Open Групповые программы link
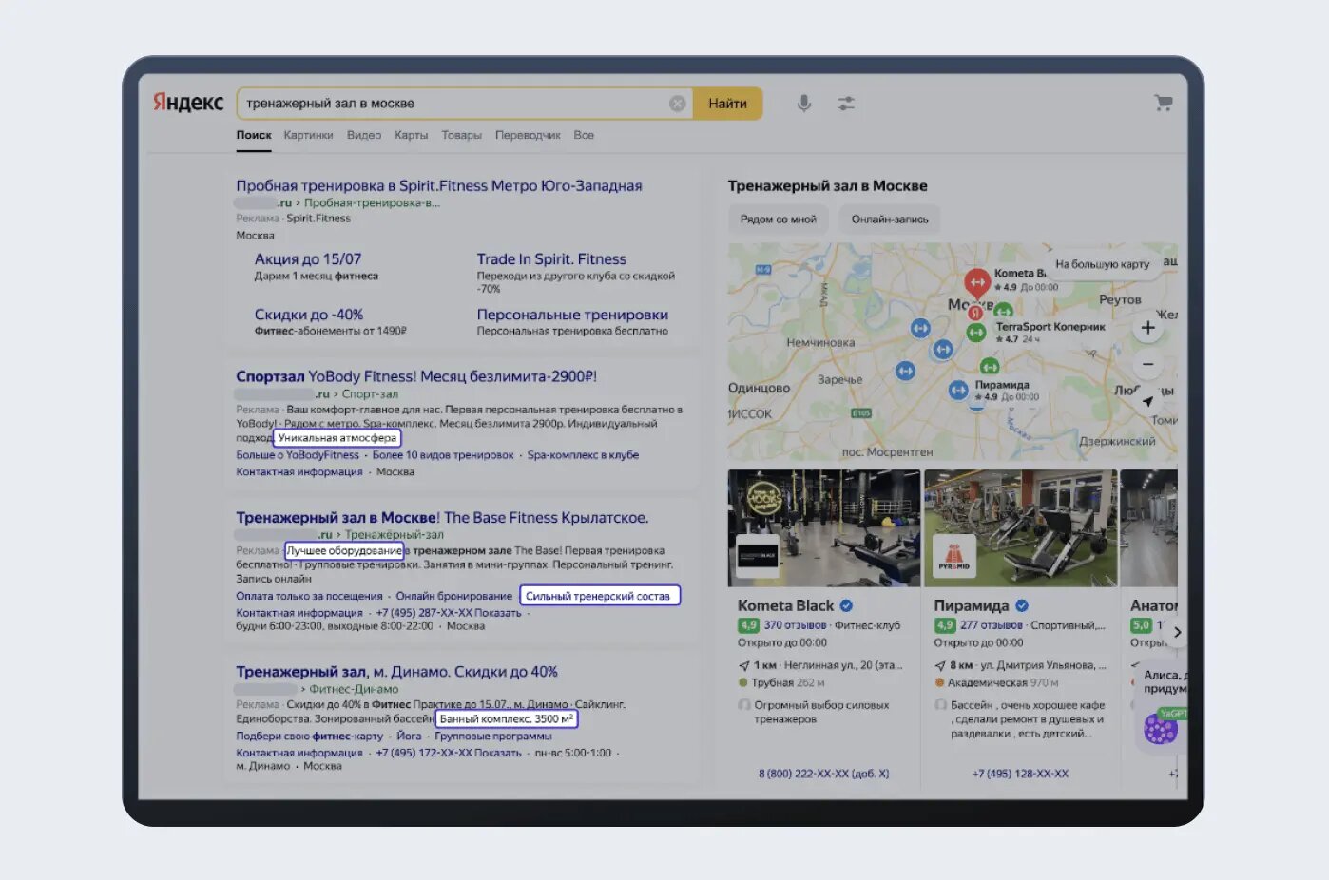The height and width of the screenshot is (880, 1329). tap(492, 736)
